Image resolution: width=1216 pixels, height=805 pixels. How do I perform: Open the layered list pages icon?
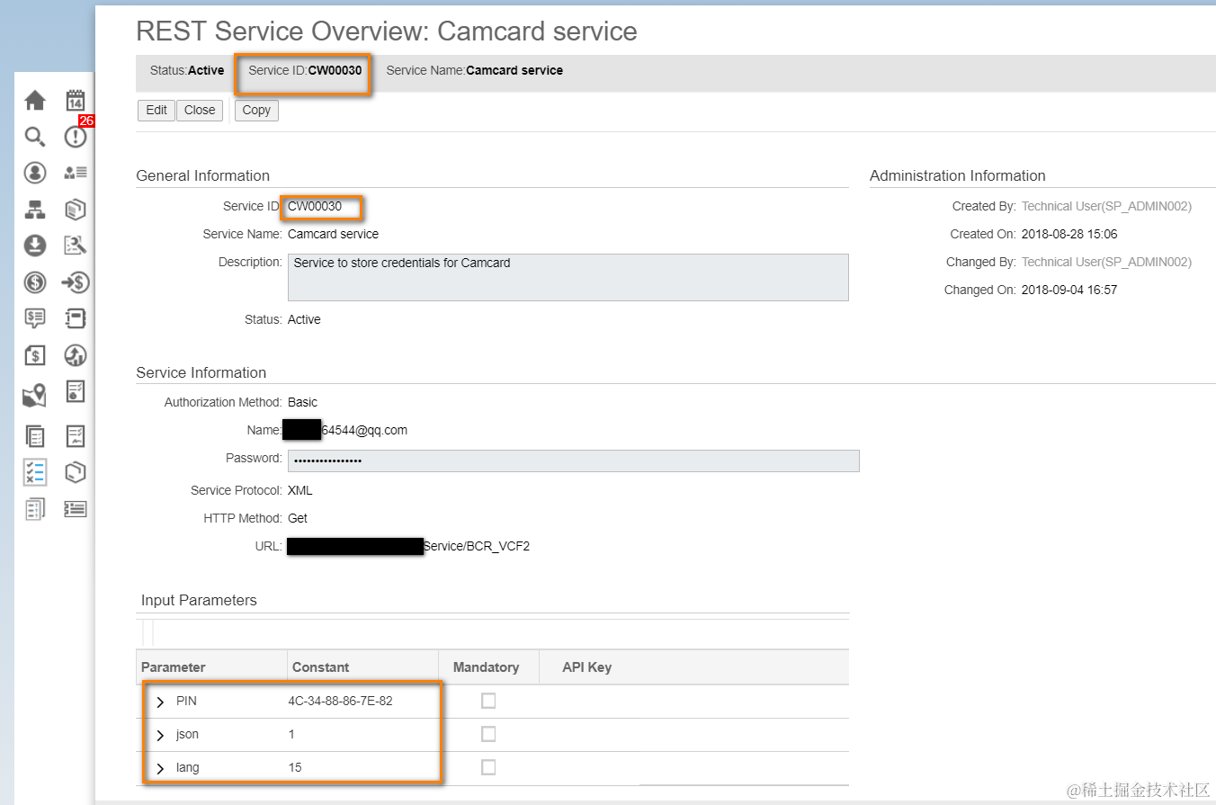pyautogui.click(x=34, y=509)
